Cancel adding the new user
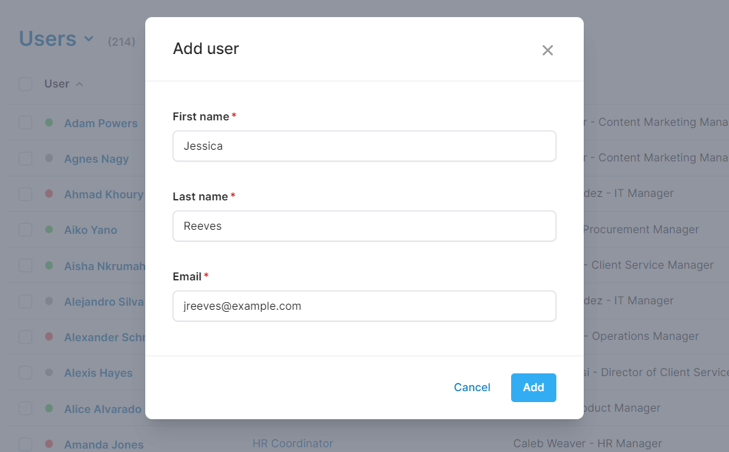 (472, 388)
